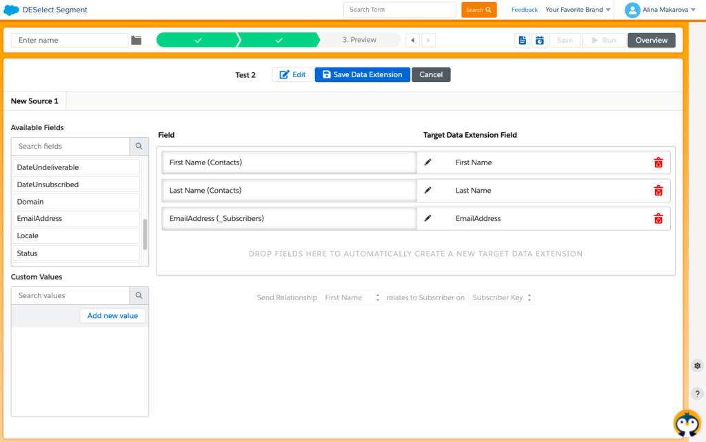Focus the Enter name input field
Screen dimensions: 706x442
click(70, 41)
